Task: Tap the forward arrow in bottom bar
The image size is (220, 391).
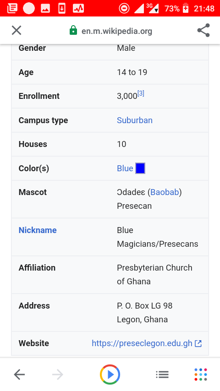Action: click(x=58, y=375)
